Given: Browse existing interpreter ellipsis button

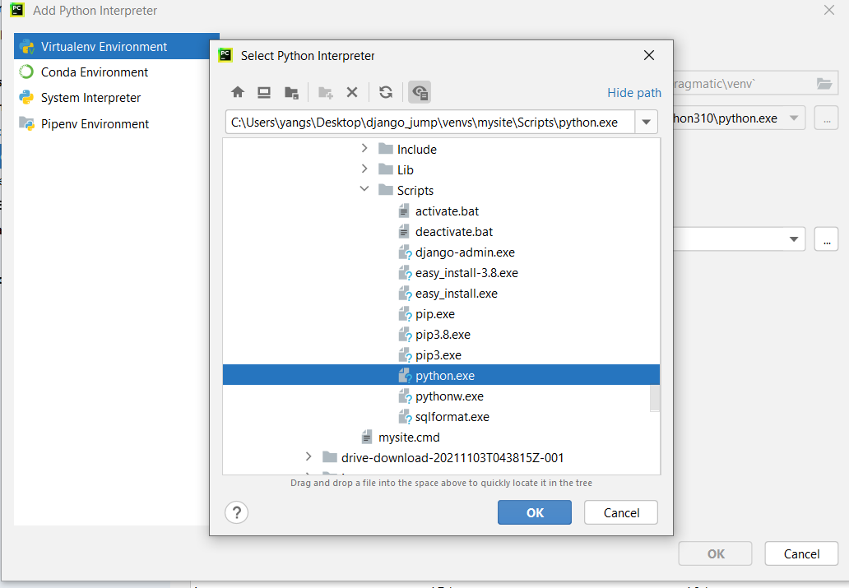Looking at the screenshot, I should [x=826, y=238].
